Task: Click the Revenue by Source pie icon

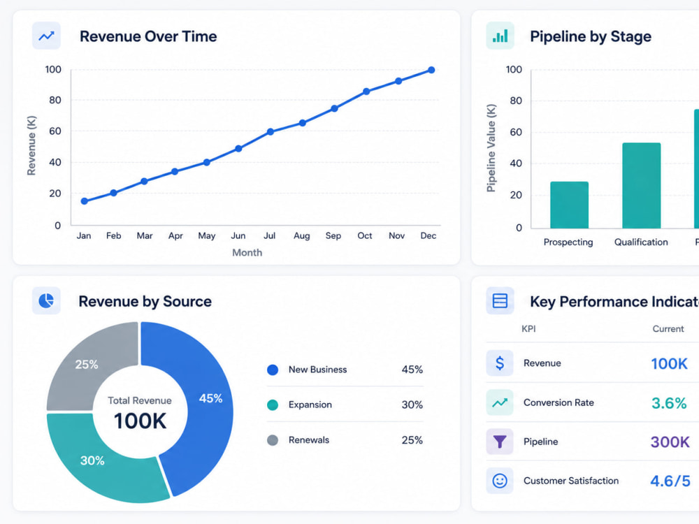Action: pyautogui.click(x=46, y=300)
